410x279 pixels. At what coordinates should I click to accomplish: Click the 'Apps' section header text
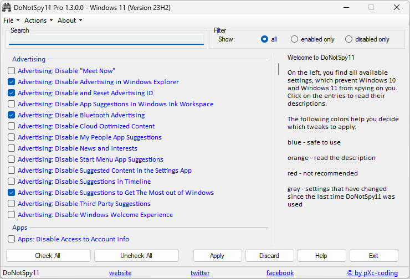(x=19, y=228)
